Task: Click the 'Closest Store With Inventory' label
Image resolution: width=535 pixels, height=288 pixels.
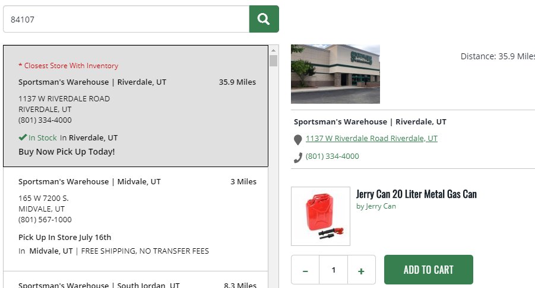Action: click(68, 66)
